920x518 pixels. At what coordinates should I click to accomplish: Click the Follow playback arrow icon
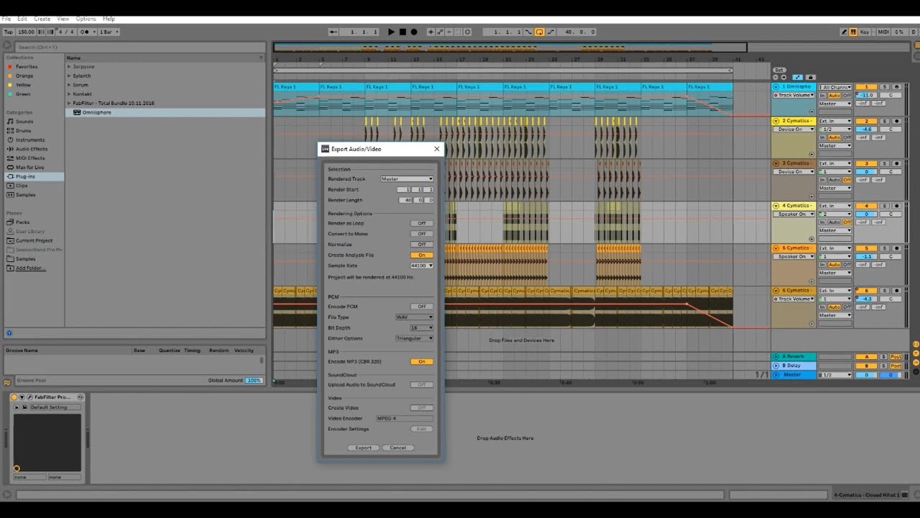(x=333, y=32)
